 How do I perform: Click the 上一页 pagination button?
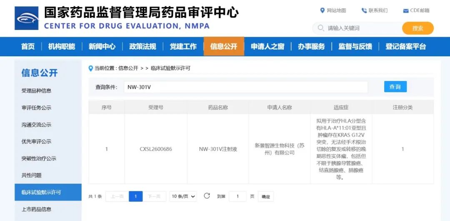click(x=117, y=196)
